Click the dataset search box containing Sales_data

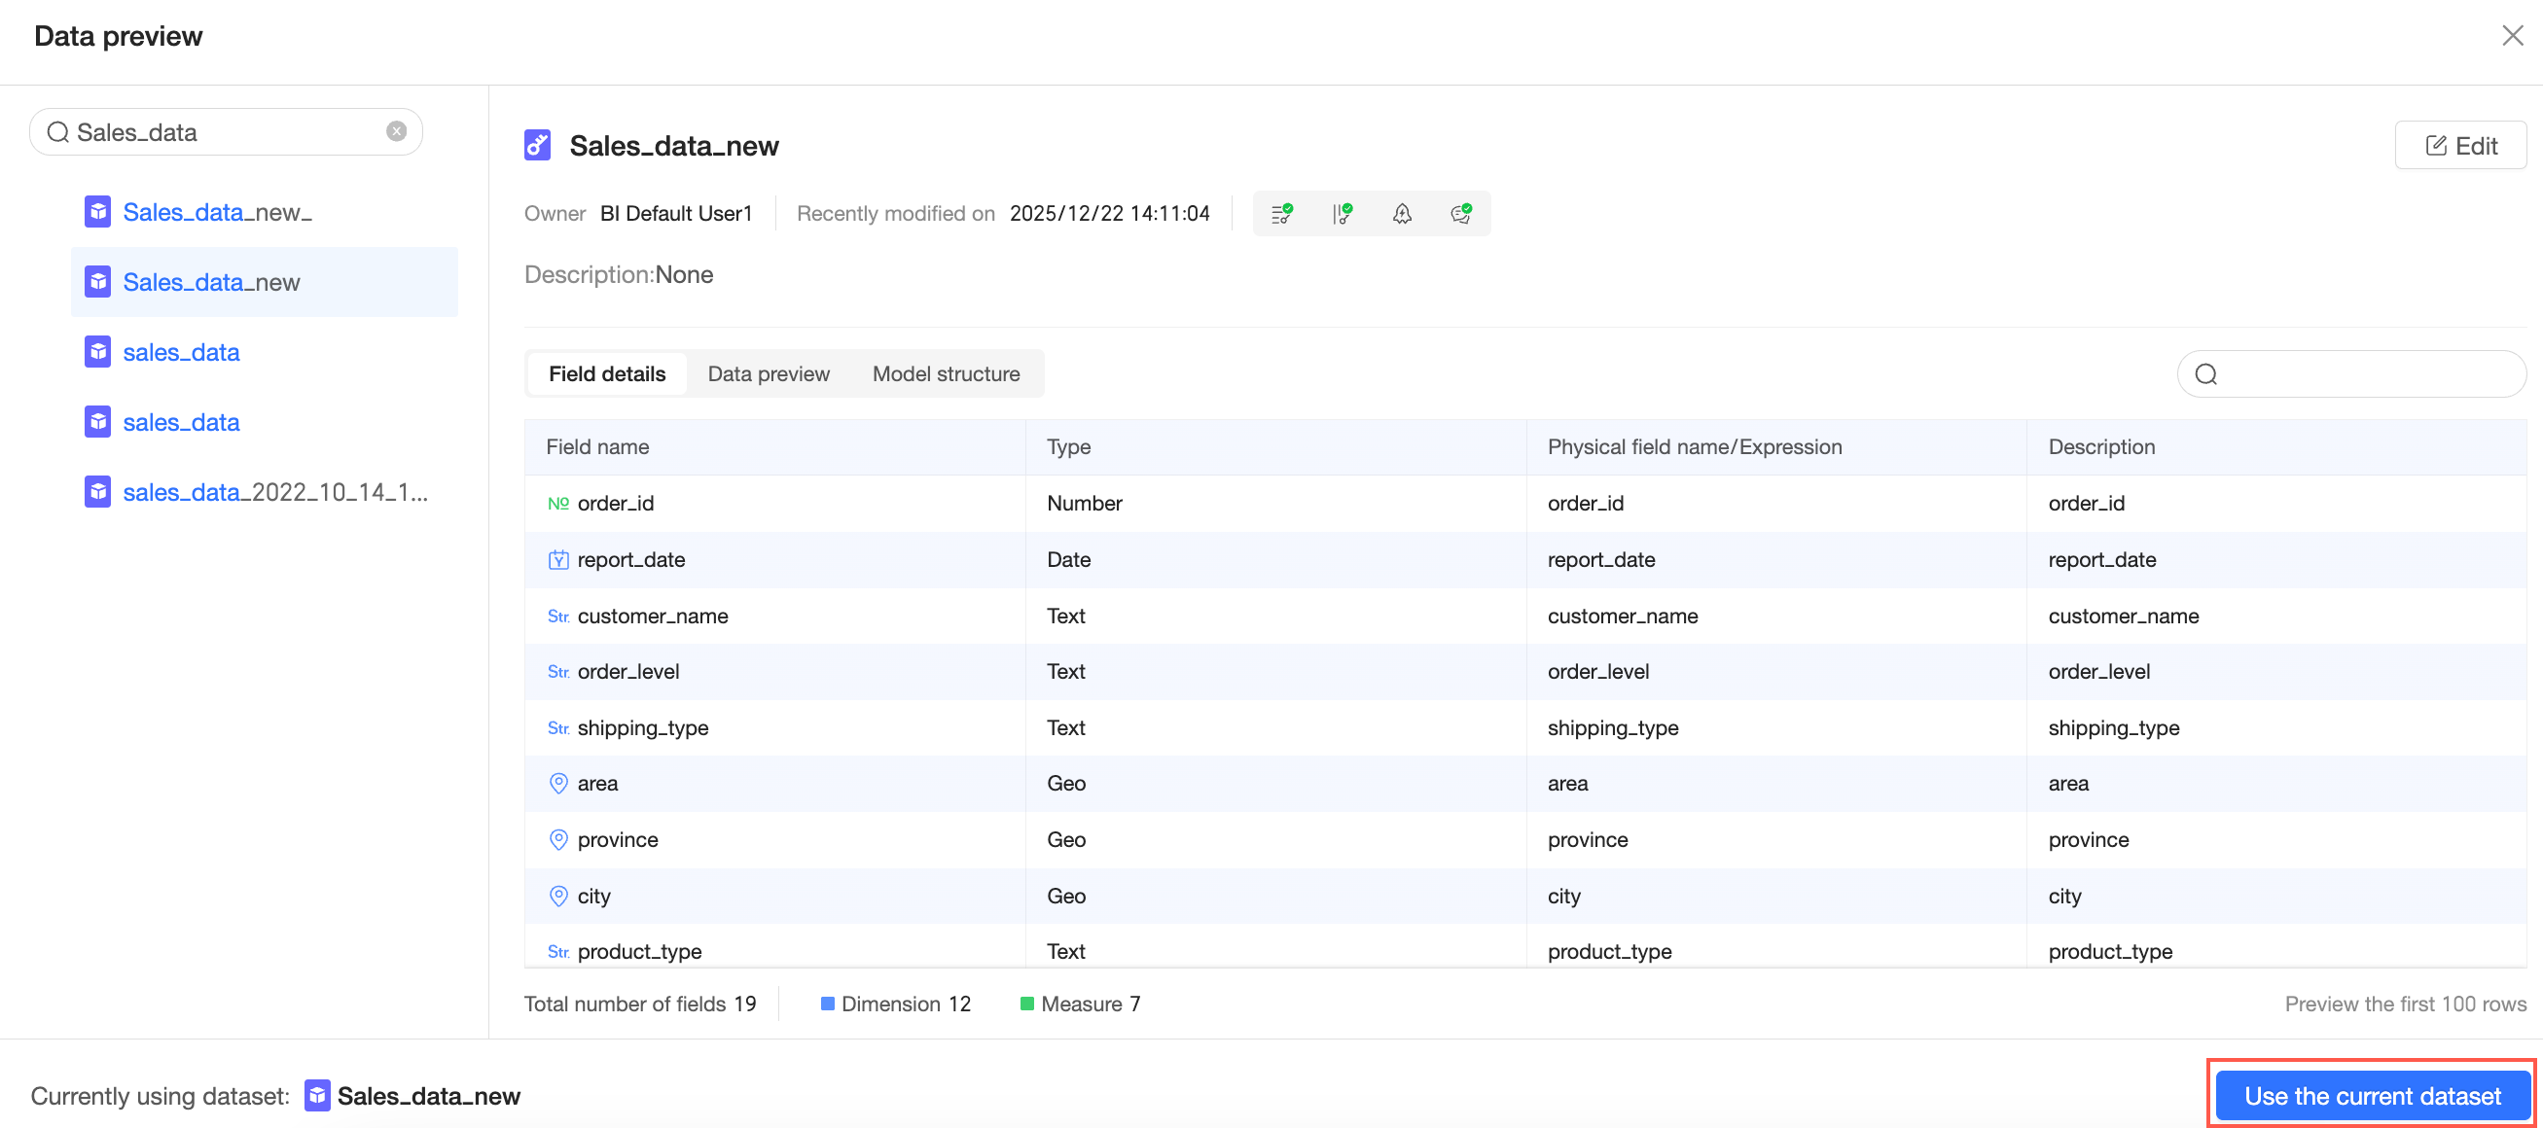tap(226, 132)
